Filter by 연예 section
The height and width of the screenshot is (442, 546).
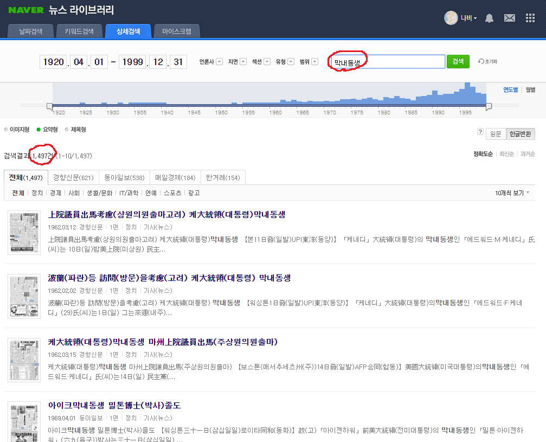click(151, 193)
